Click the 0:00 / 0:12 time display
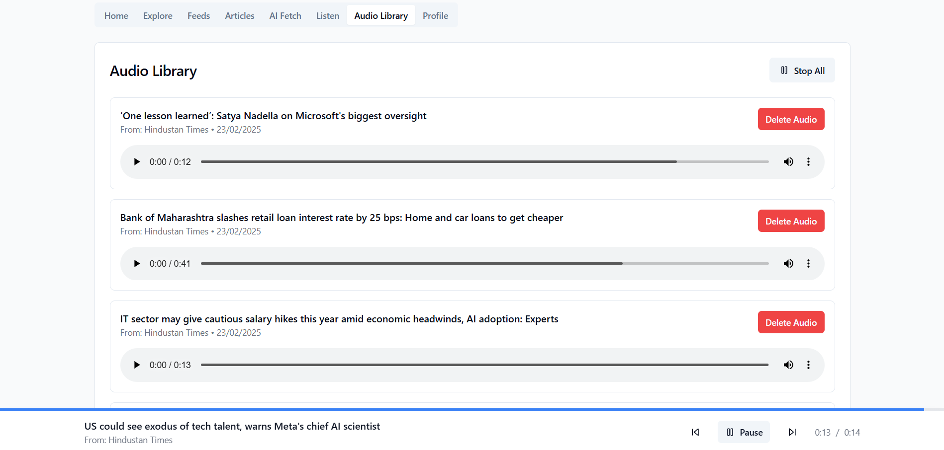The height and width of the screenshot is (450, 944). coord(170,162)
